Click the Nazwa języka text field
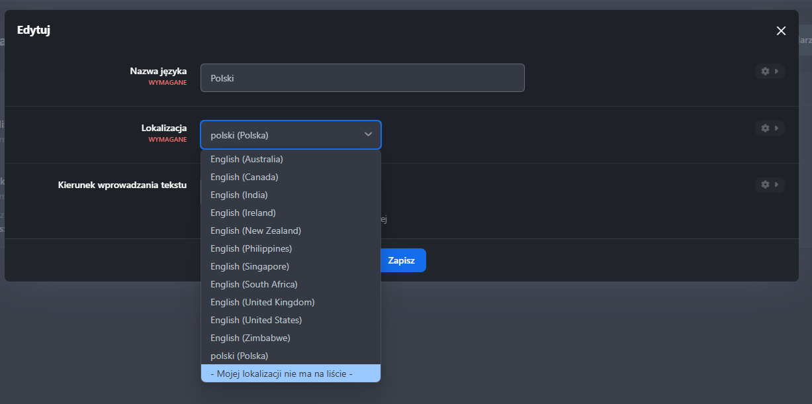812x404 pixels. pos(362,78)
